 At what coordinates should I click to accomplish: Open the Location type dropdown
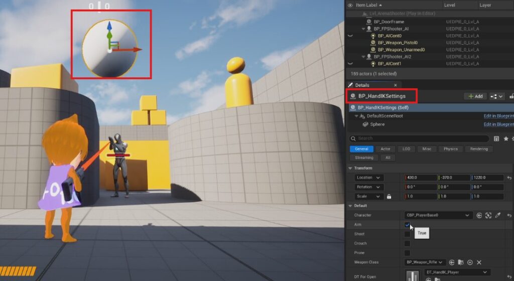click(x=369, y=178)
